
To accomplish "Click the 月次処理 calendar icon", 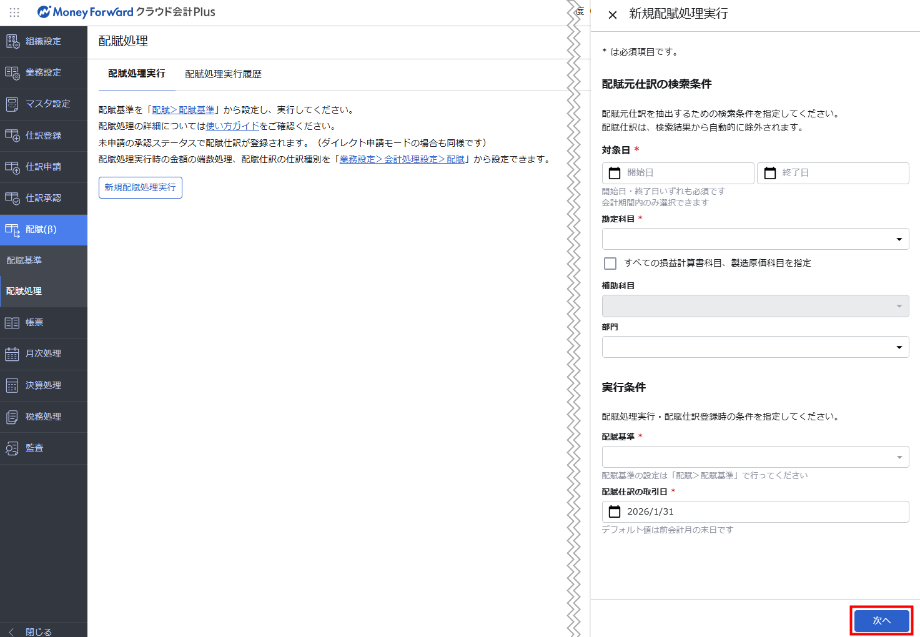I will [12, 354].
